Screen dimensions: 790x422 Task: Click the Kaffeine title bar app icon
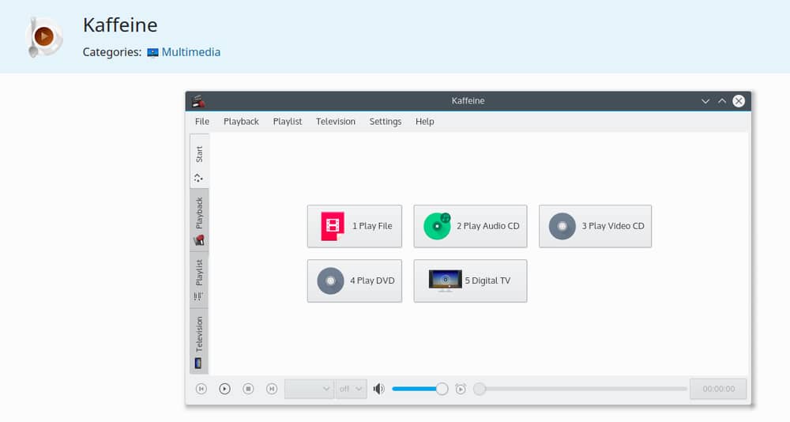(x=198, y=101)
